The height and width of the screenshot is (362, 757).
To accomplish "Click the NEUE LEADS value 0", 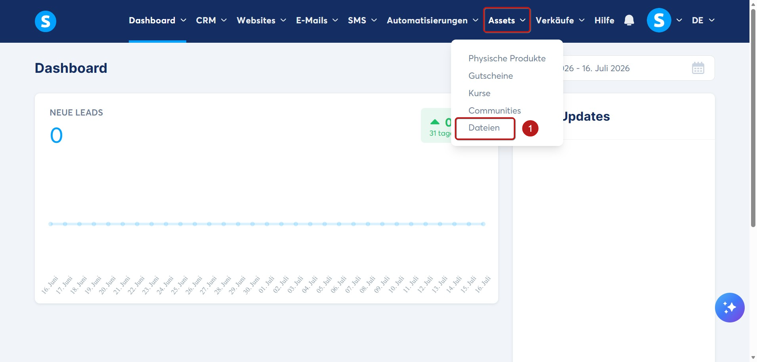I will tap(56, 135).
